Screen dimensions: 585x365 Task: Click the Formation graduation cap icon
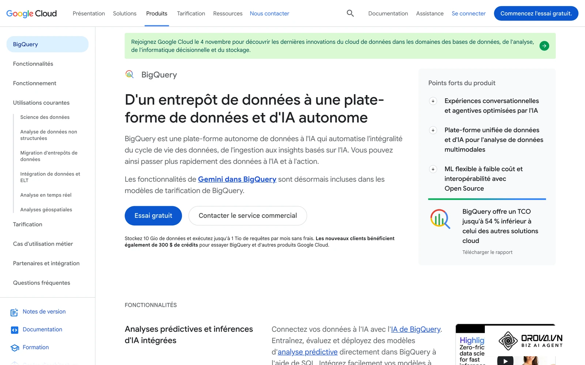(x=15, y=348)
